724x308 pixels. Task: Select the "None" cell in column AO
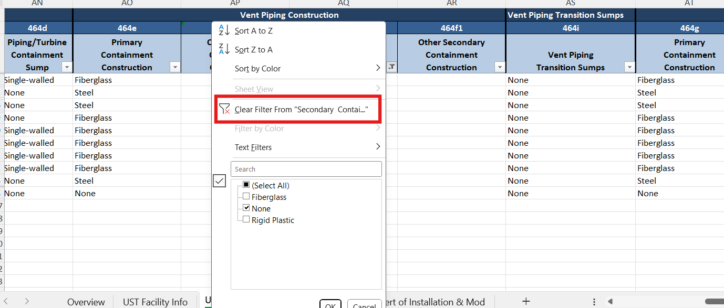coord(127,193)
